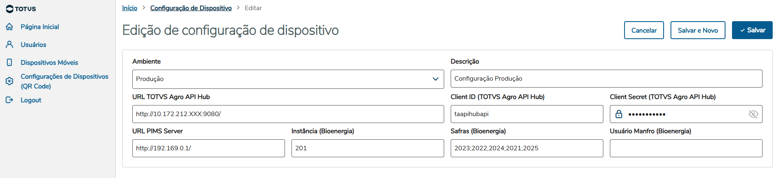
Task: Click the Cancelar button
Action: (644, 30)
